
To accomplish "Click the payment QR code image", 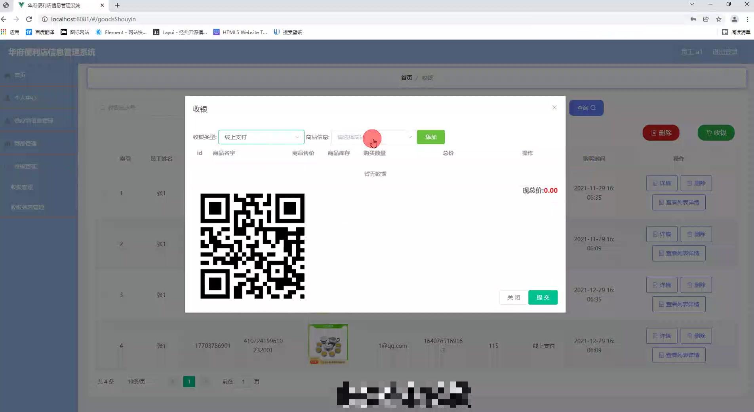I will [252, 246].
